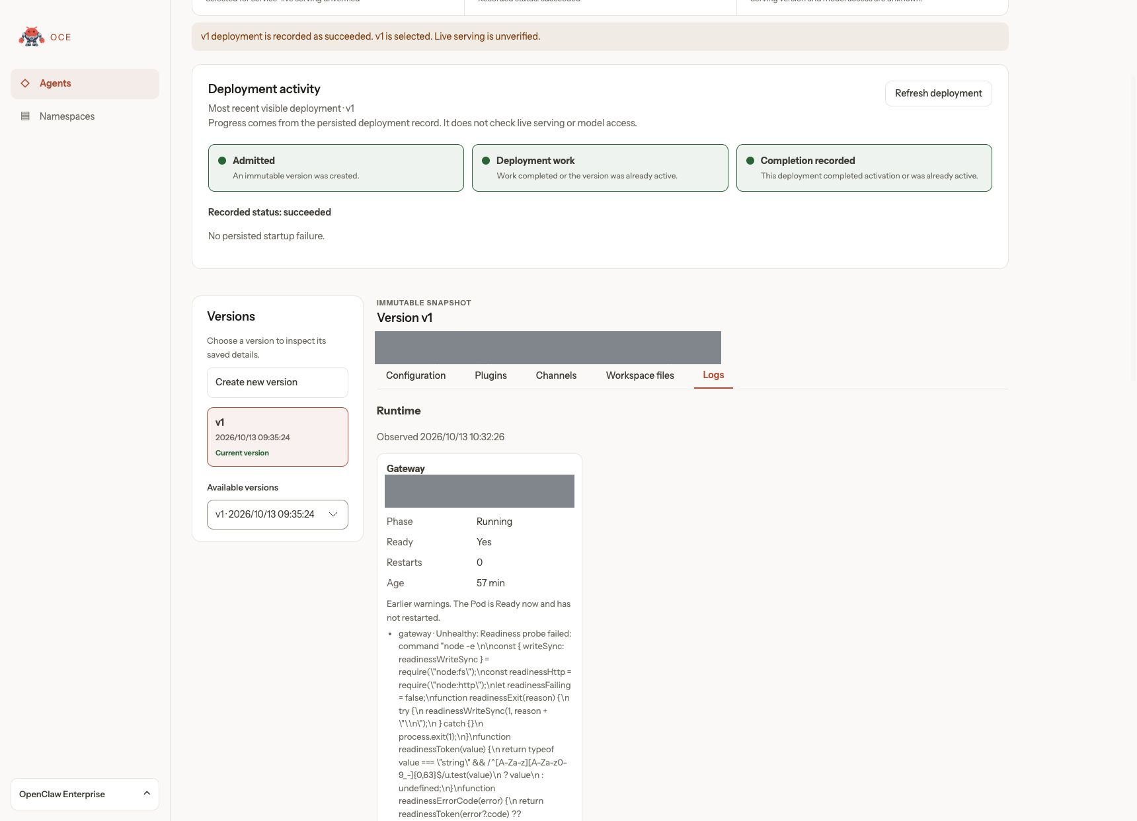Click the 'Version v1' heading
The image size is (1137, 821).
click(x=405, y=317)
